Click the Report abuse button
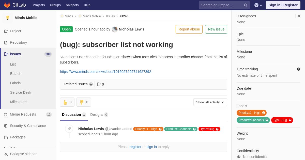The height and width of the screenshot is (160, 305). point(189,29)
